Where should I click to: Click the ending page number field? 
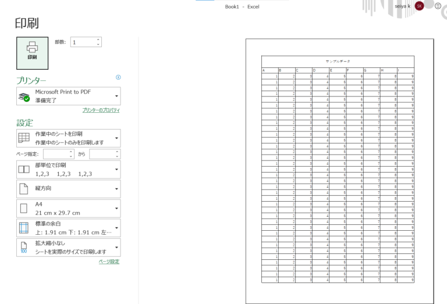coord(102,154)
